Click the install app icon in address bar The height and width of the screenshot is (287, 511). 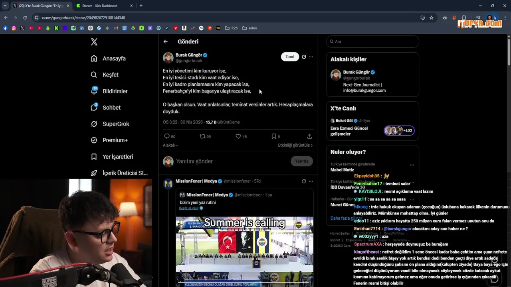click(x=423, y=18)
